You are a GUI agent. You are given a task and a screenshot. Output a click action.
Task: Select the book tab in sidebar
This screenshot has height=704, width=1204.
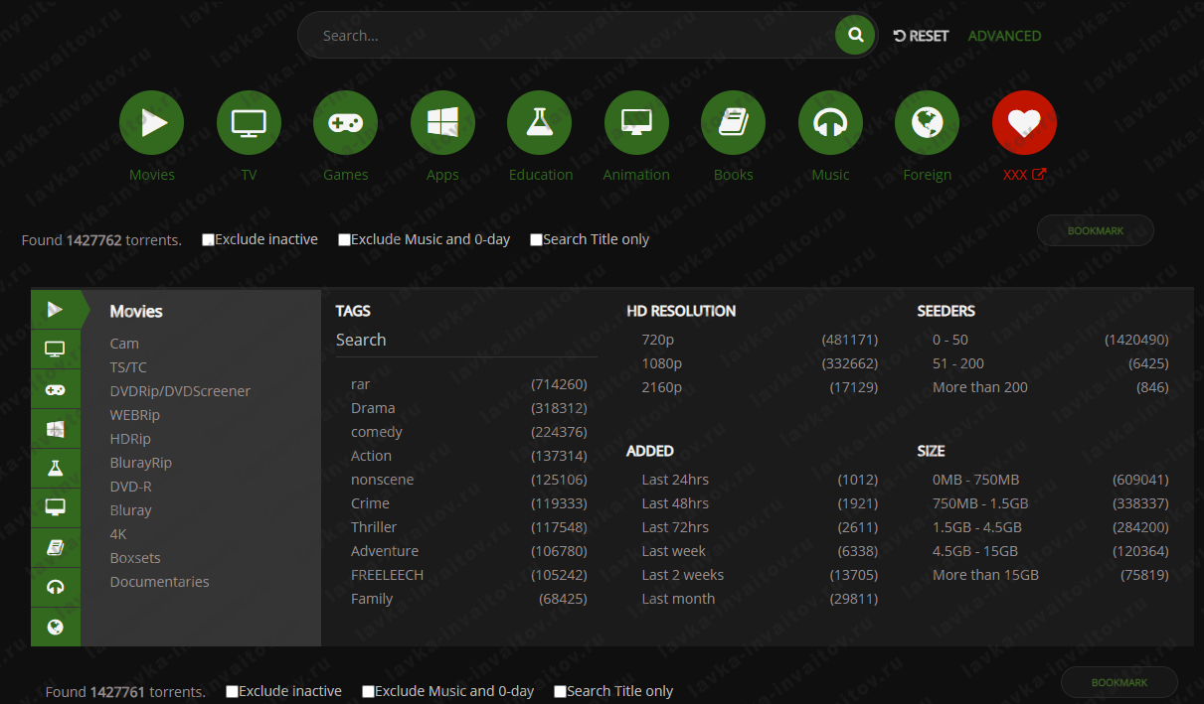pos(56,547)
